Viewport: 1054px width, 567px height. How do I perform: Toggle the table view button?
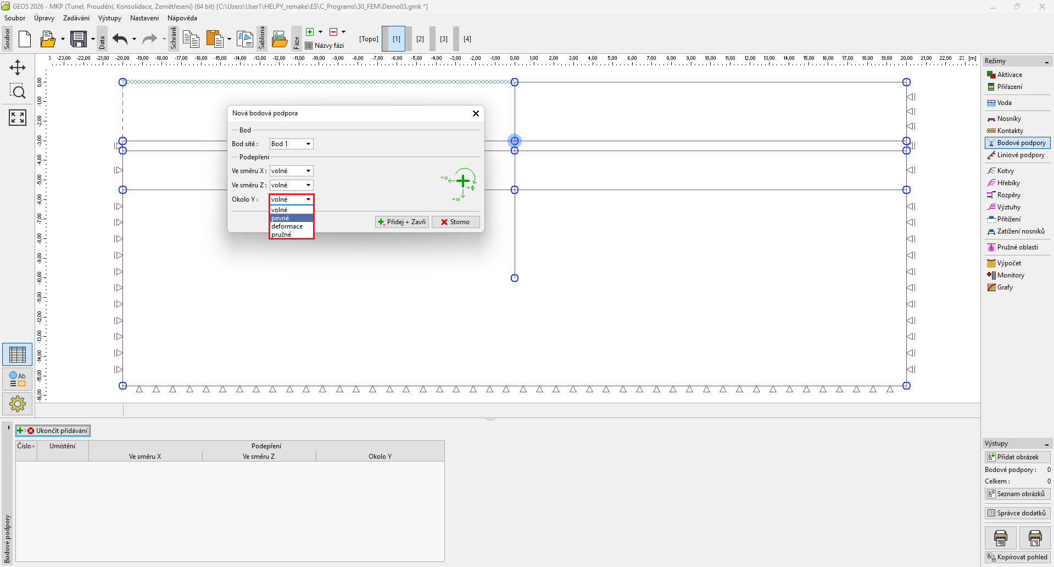coord(18,354)
